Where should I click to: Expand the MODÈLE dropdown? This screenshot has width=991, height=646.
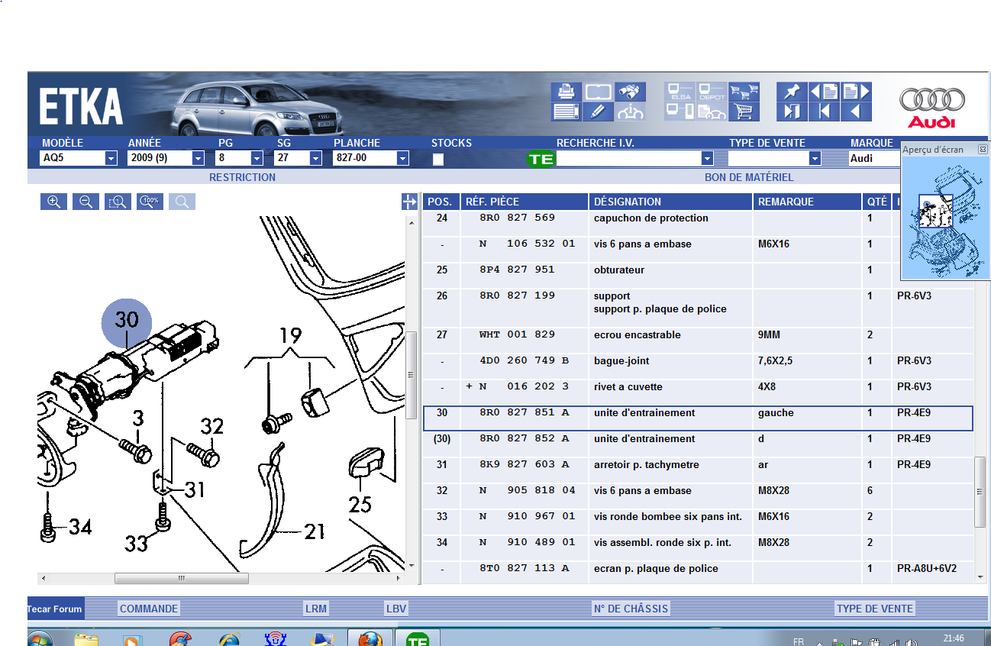pyautogui.click(x=111, y=158)
